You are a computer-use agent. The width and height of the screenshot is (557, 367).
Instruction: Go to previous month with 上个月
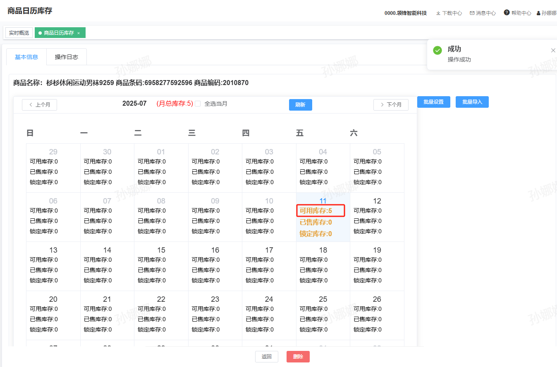point(40,105)
